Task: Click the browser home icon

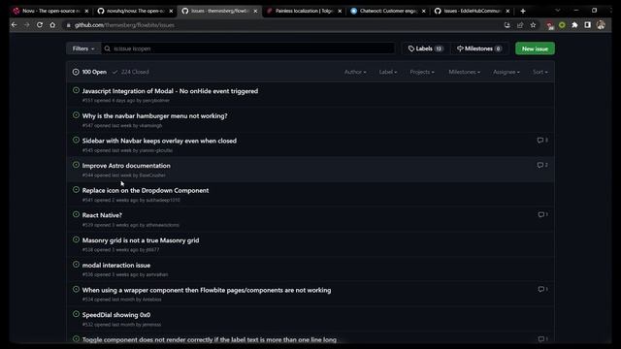Action: [52, 25]
